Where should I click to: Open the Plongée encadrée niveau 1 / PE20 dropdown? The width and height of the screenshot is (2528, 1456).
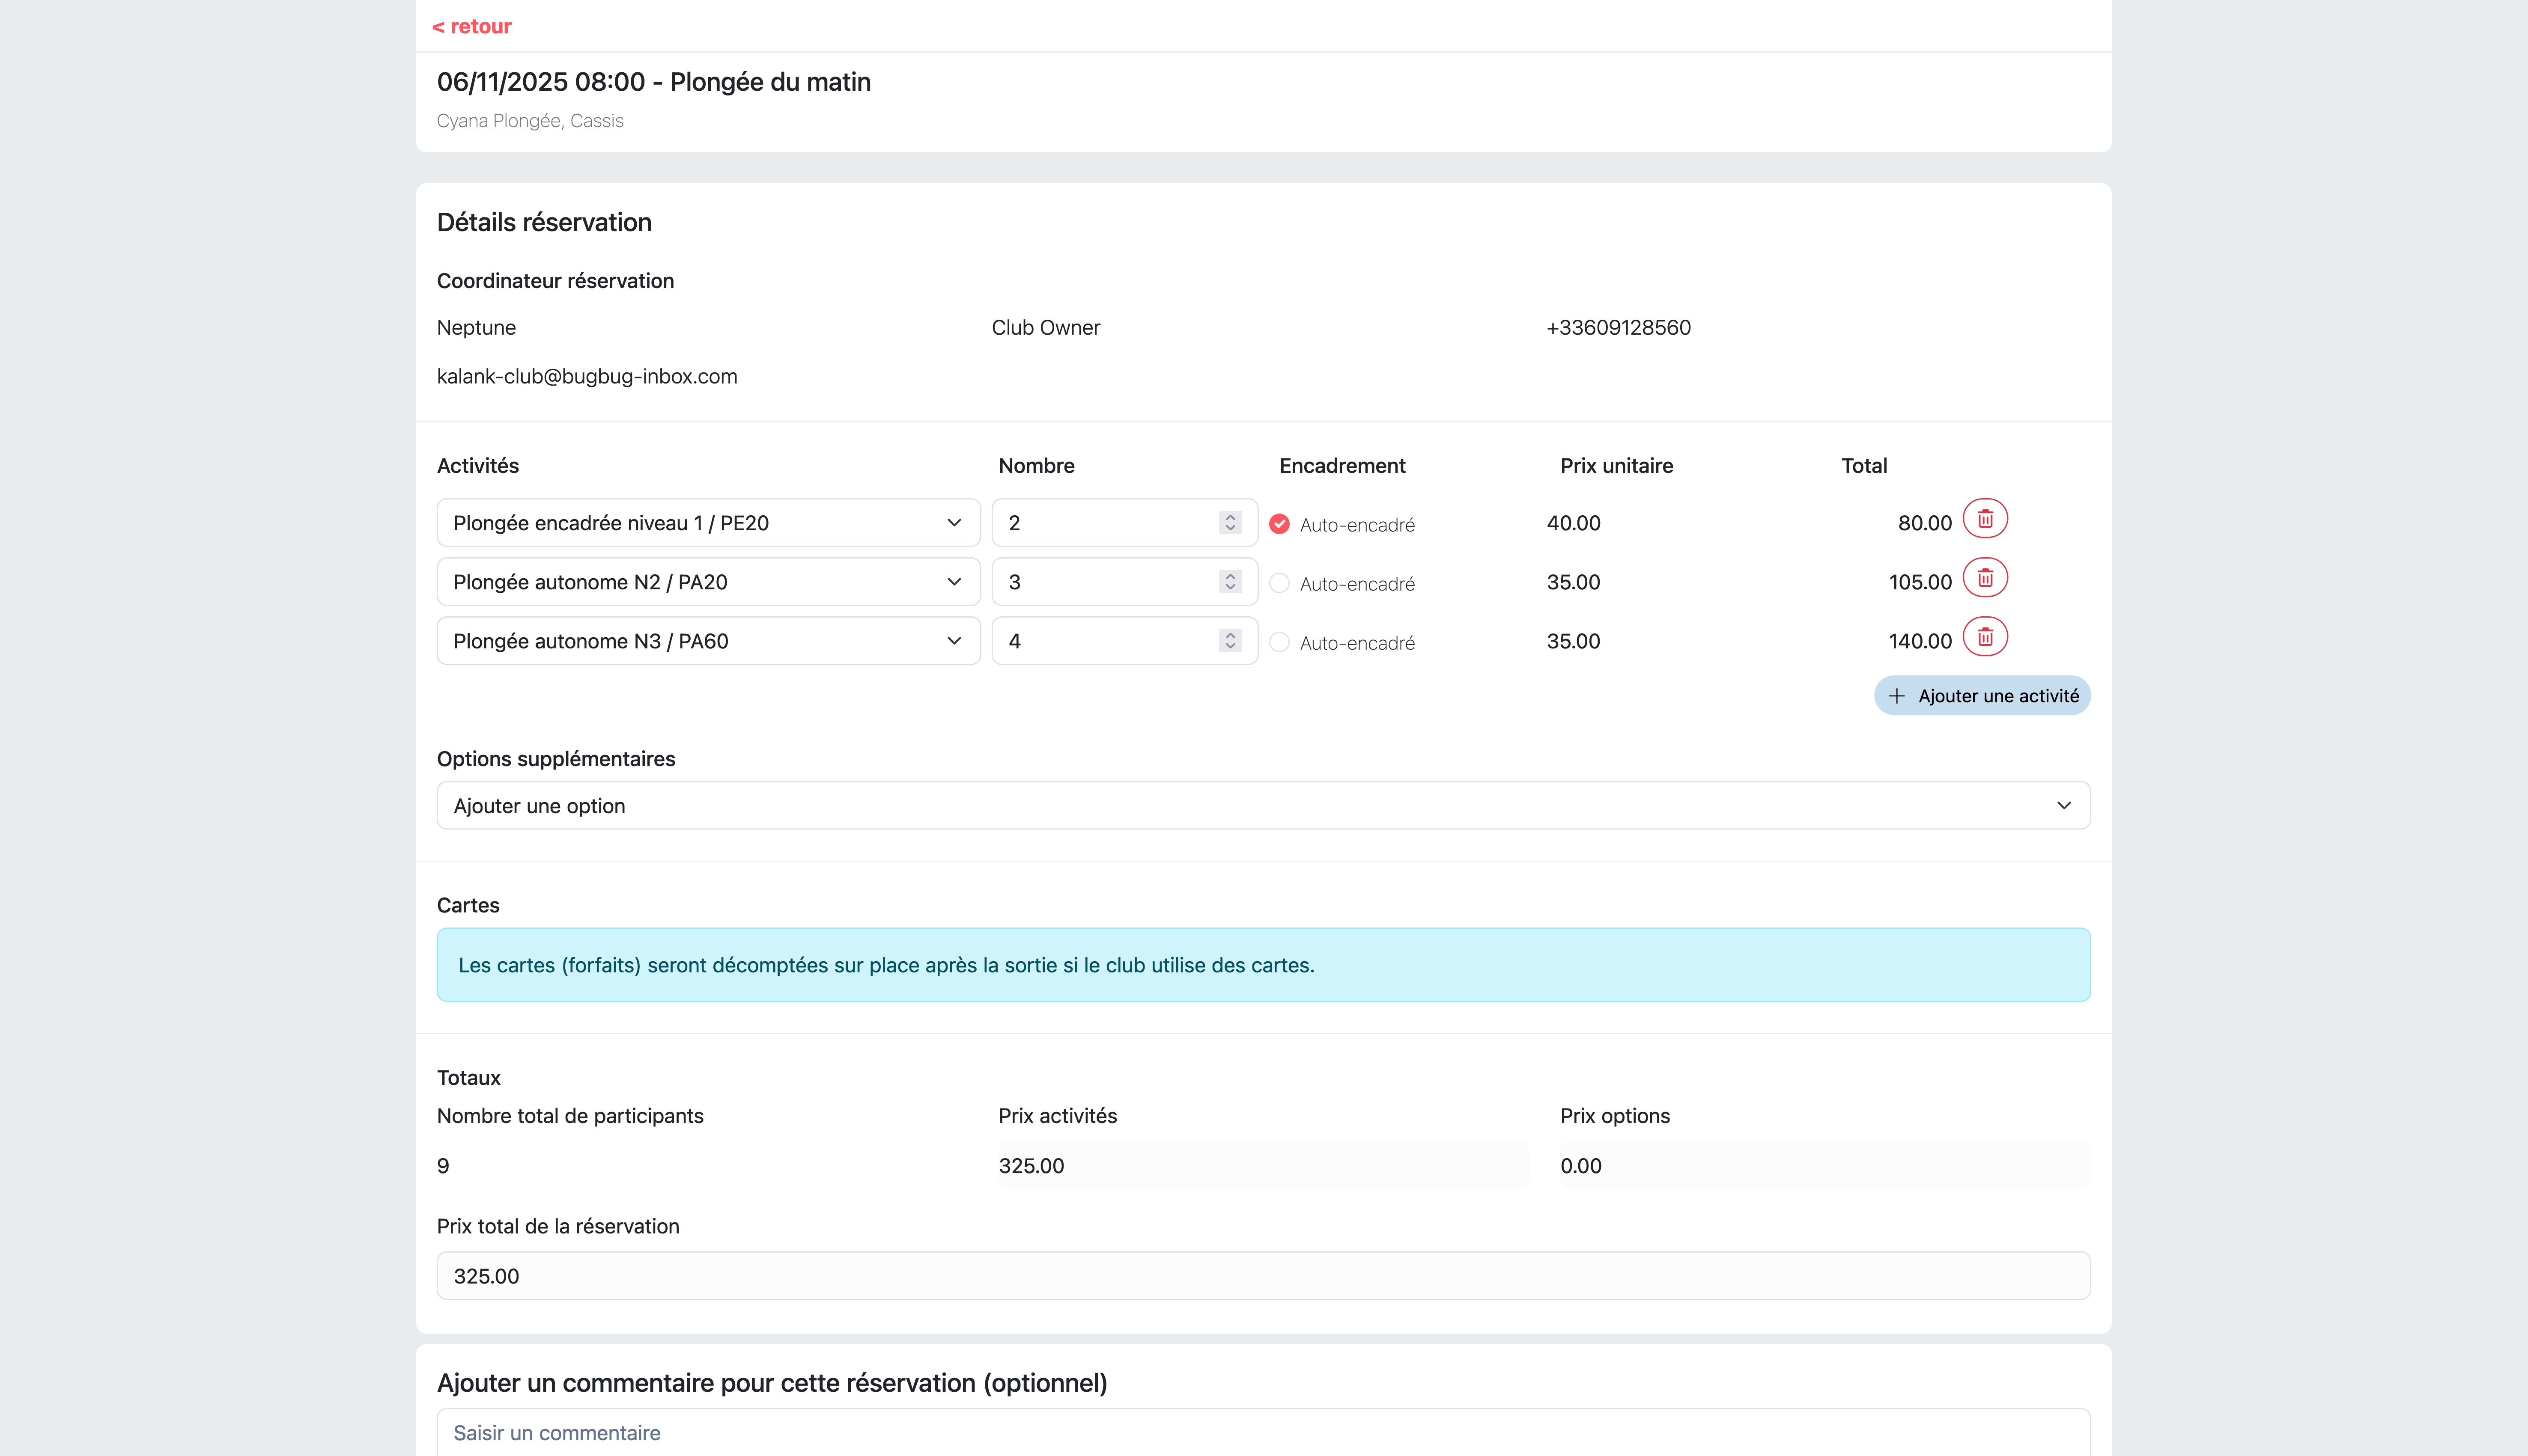(708, 523)
